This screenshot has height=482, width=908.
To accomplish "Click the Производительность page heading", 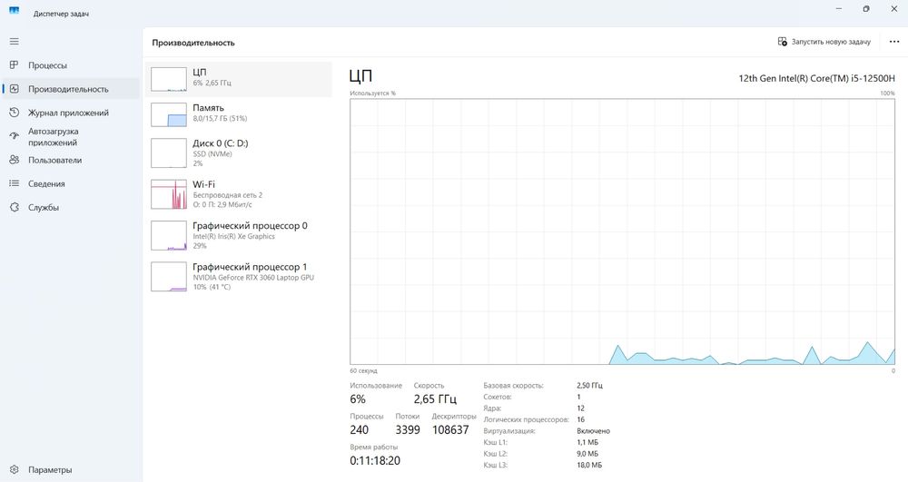I will point(193,43).
